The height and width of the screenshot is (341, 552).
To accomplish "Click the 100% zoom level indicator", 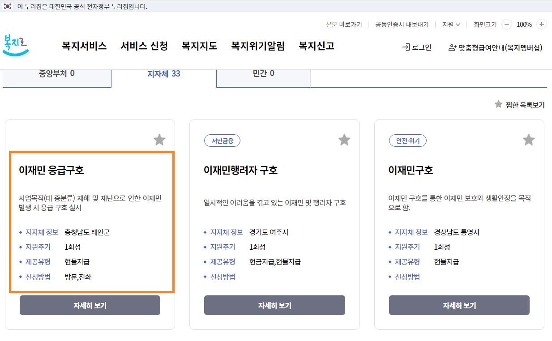I will coord(524,25).
